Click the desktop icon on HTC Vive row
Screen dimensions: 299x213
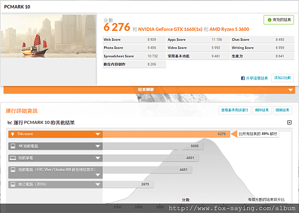click(13, 170)
